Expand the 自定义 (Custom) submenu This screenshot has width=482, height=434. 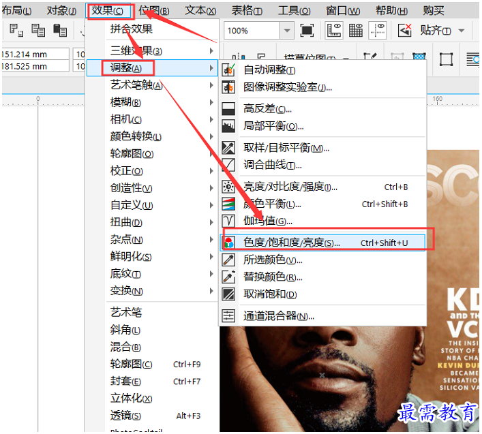[x=153, y=205]
